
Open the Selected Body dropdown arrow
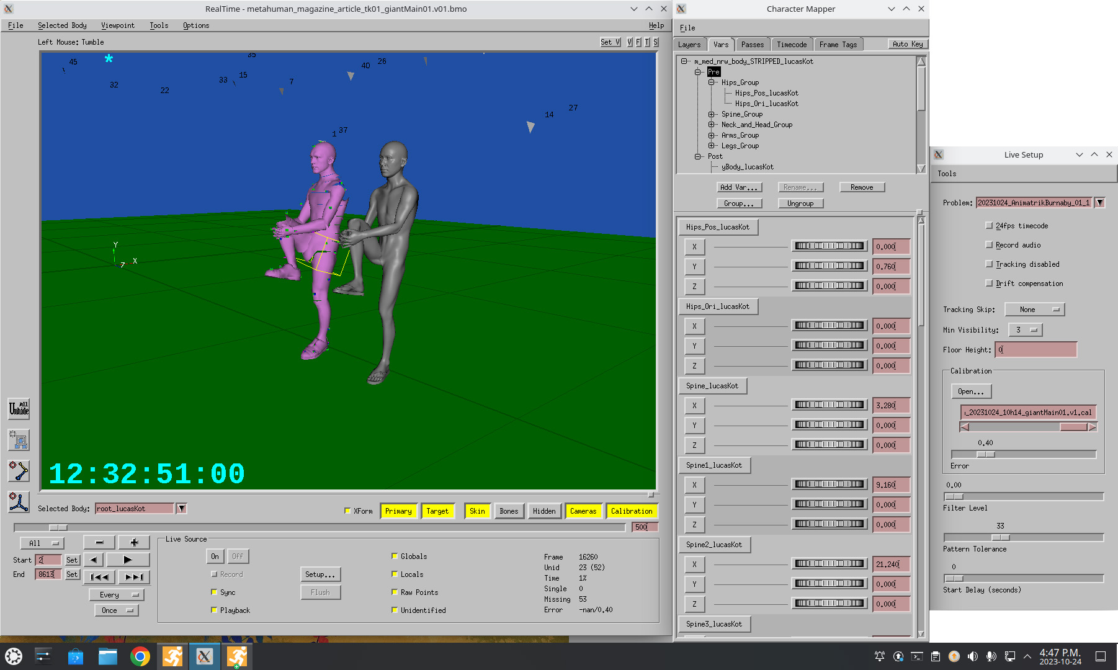point(181,509)
